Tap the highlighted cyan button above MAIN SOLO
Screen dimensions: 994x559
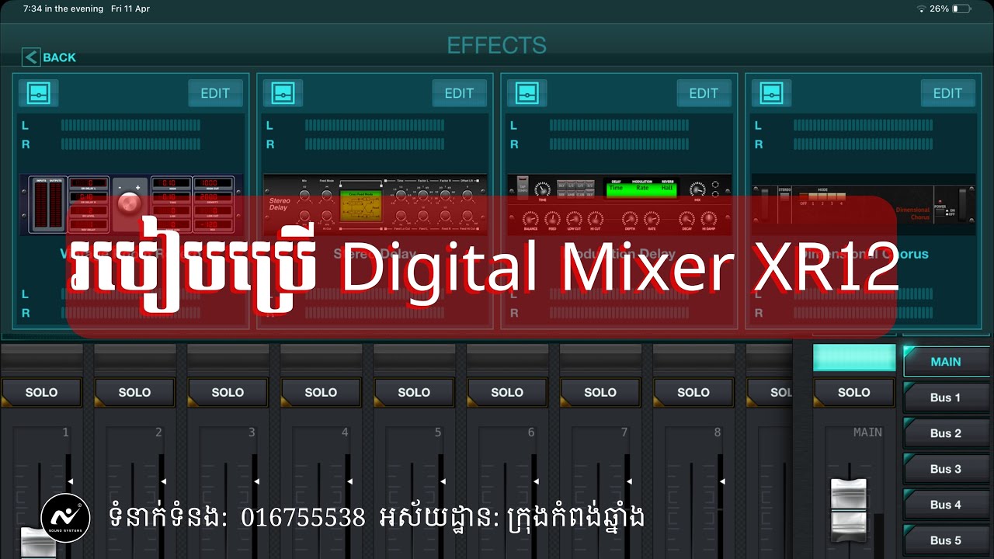pos(854,358)
